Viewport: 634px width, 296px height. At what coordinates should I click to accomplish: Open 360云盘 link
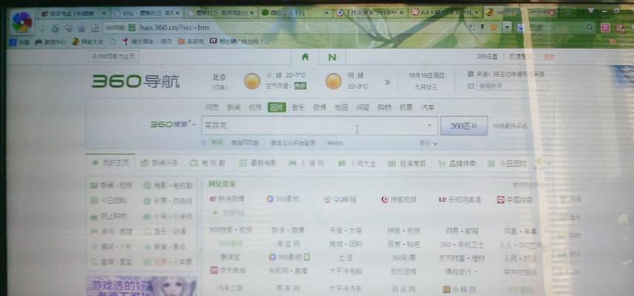(x=487, y=57)
